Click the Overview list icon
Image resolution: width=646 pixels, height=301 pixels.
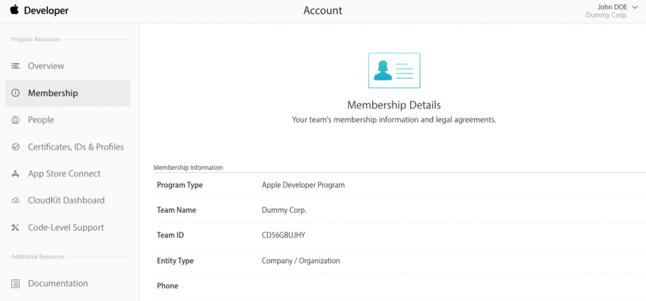15,66
